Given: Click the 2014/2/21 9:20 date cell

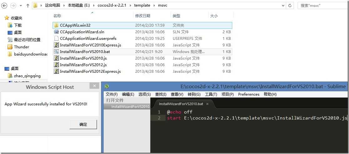Looking at the screenshot, I should (149, 51).
